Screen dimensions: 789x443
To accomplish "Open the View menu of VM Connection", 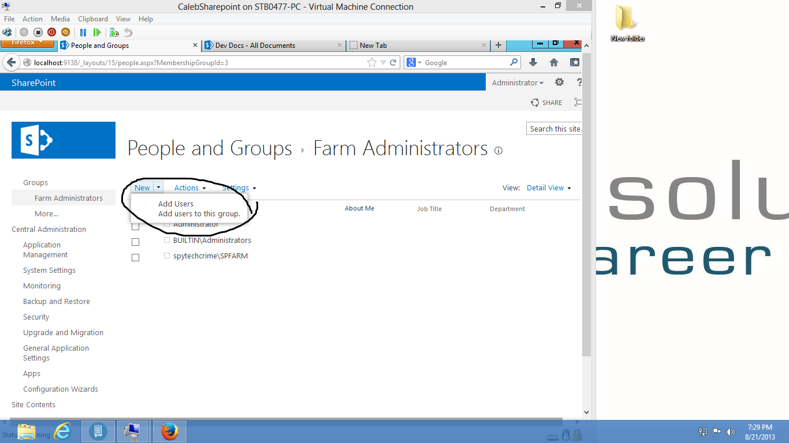I will pos(123,19).
